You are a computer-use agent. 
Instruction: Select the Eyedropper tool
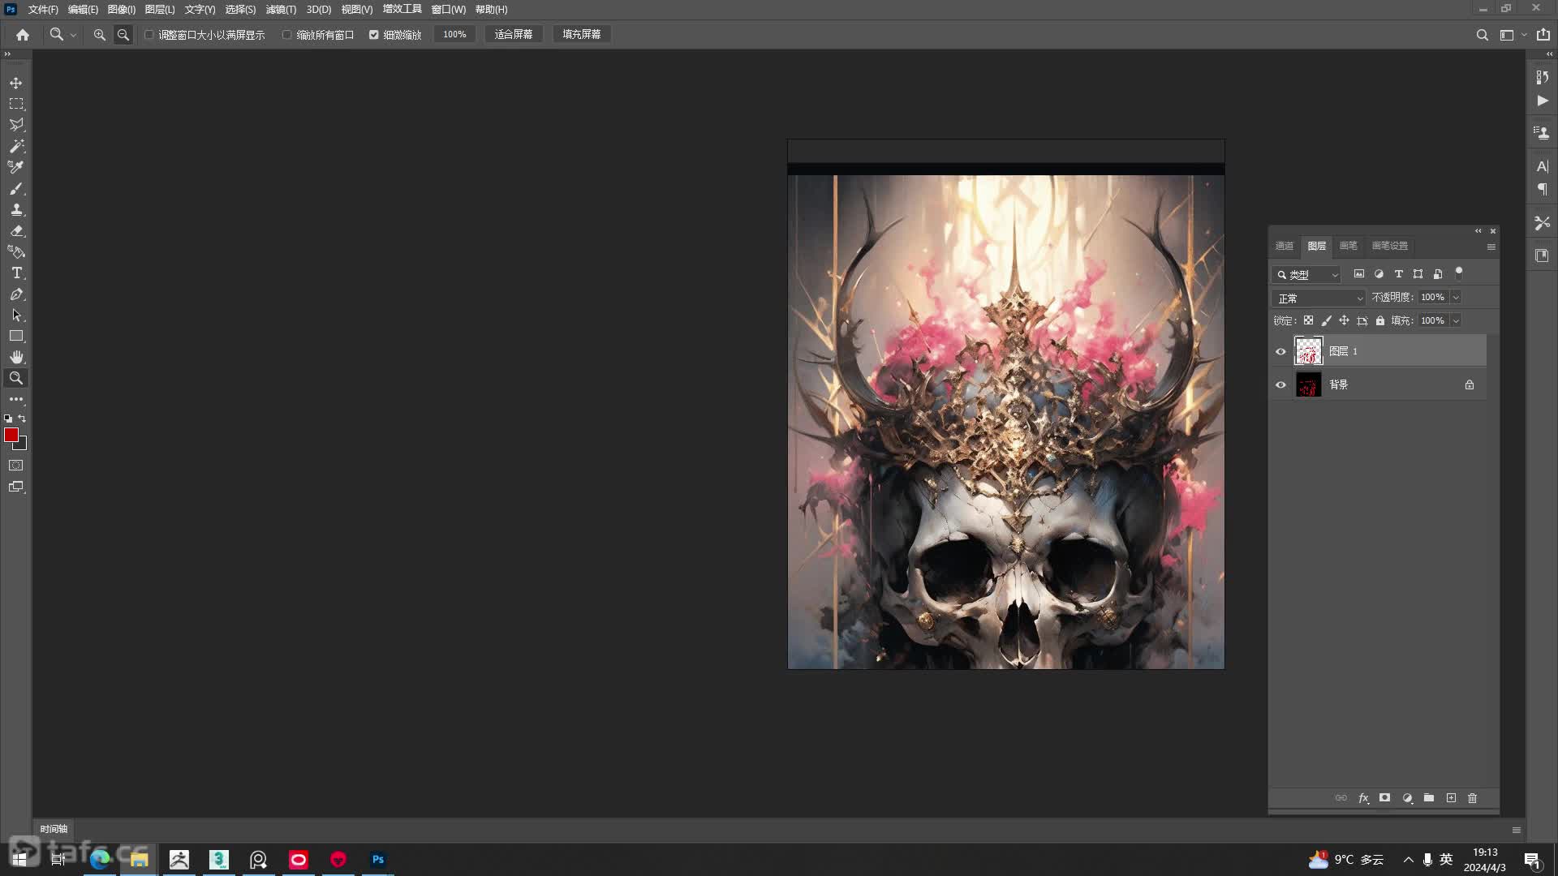tap(16, 167)
